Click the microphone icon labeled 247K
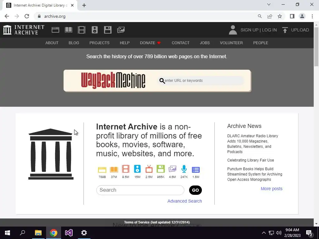Screen dimensions: 319x239 [x=184, y=169]
